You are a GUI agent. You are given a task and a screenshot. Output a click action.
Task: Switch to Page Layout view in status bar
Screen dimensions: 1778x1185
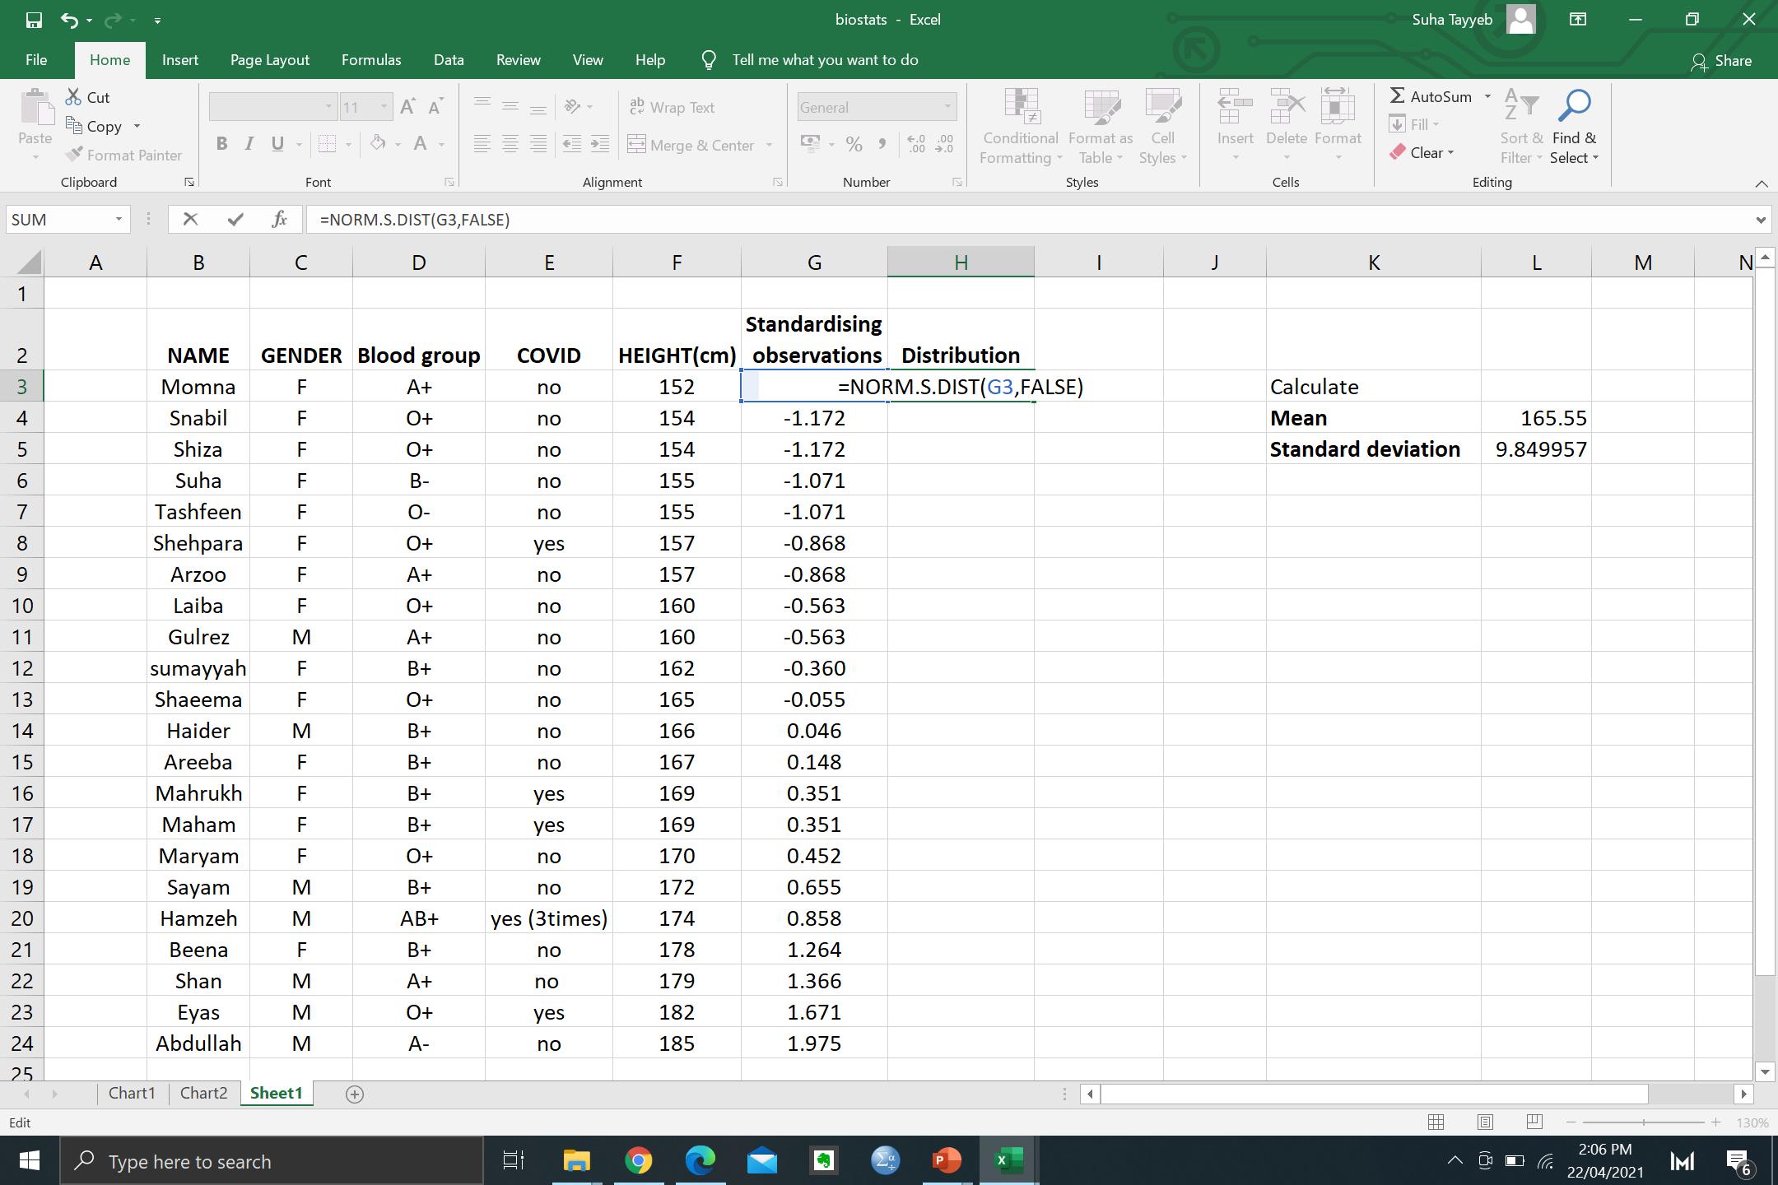point(1485,1122)
